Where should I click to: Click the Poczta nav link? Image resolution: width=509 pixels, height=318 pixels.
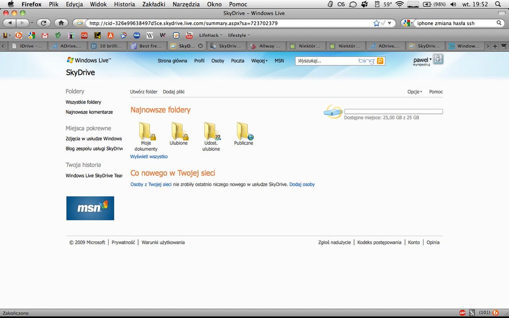click(238, 61)
